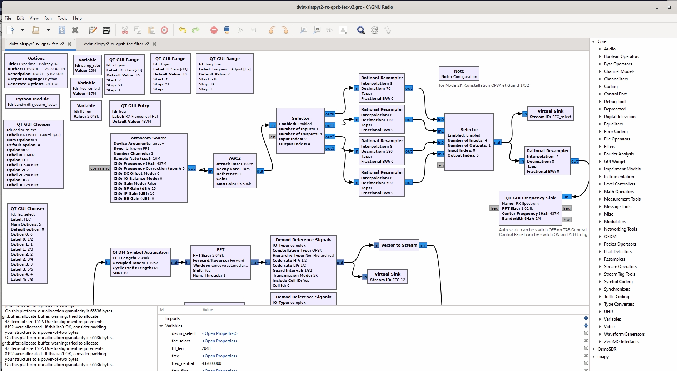Collapse the Variables section in the panel
677x371 pixels.
pyautogui.click(x=161, y=326)
